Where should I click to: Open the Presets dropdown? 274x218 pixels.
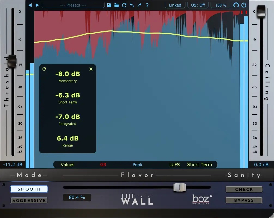click(73, 5)
